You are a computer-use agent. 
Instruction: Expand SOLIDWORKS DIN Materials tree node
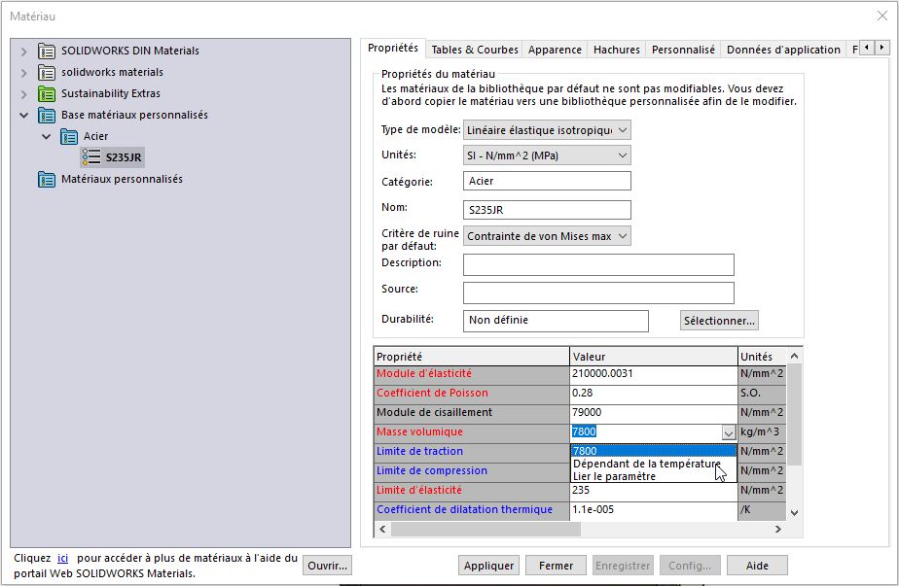23,52
